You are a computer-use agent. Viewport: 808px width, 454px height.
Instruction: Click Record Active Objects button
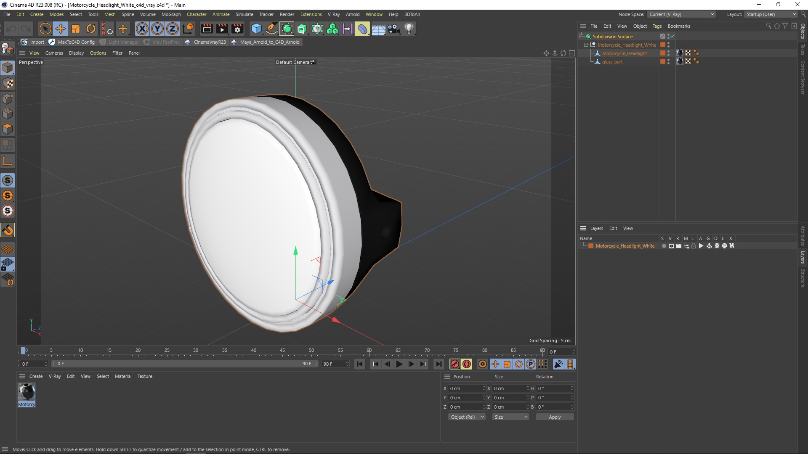click(454, 364)
